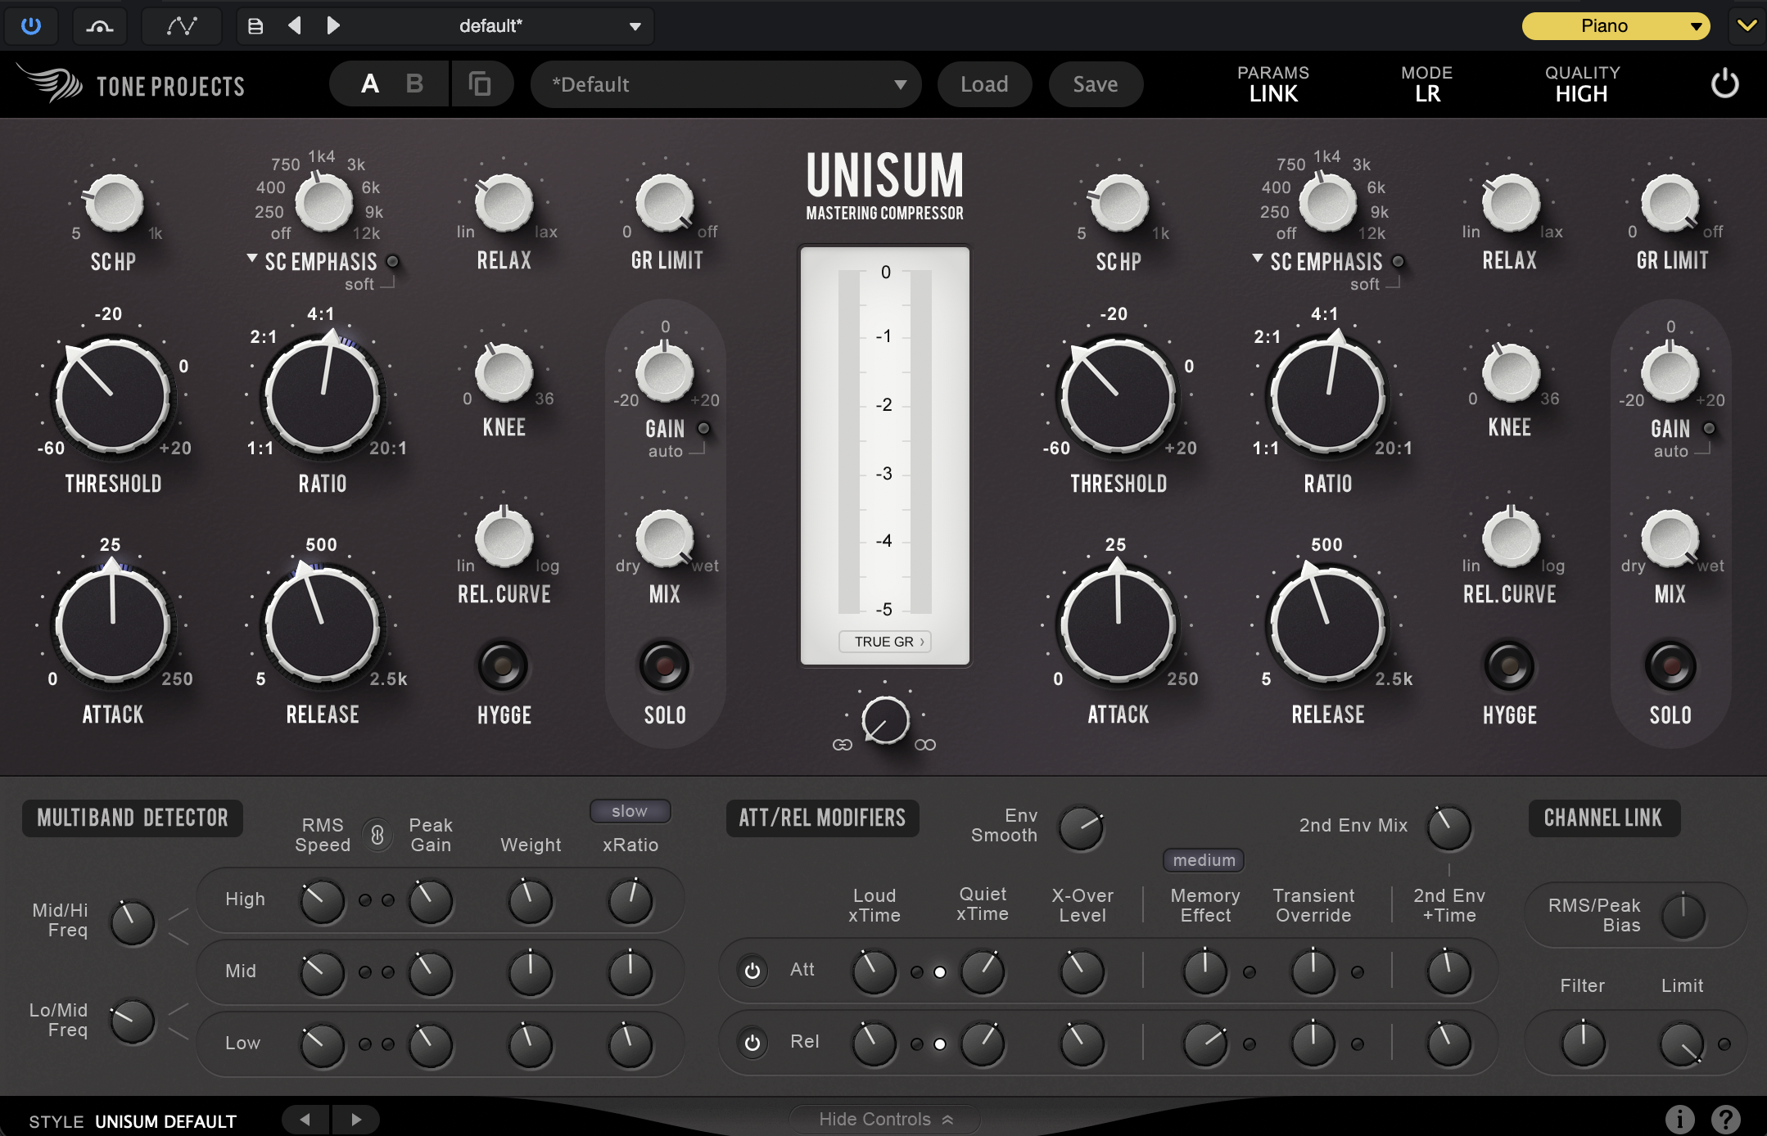Toggle left channel HYGGE button
Image resolution: width=1767 pixels, height=1136 pixels.
503,665
